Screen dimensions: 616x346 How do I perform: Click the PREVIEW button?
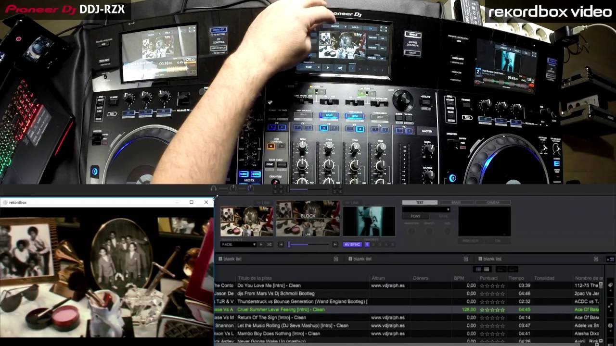pos(471,241)
